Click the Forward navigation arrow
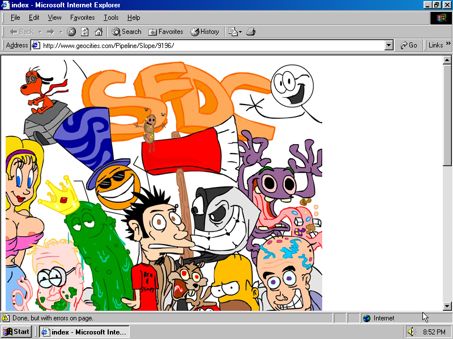453x339 pixels. 50,32
